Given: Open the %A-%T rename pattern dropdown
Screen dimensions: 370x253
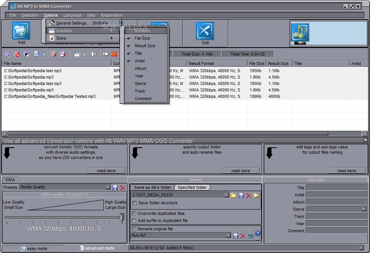Looking at the screenshot, I should click(x=228, y=235).
